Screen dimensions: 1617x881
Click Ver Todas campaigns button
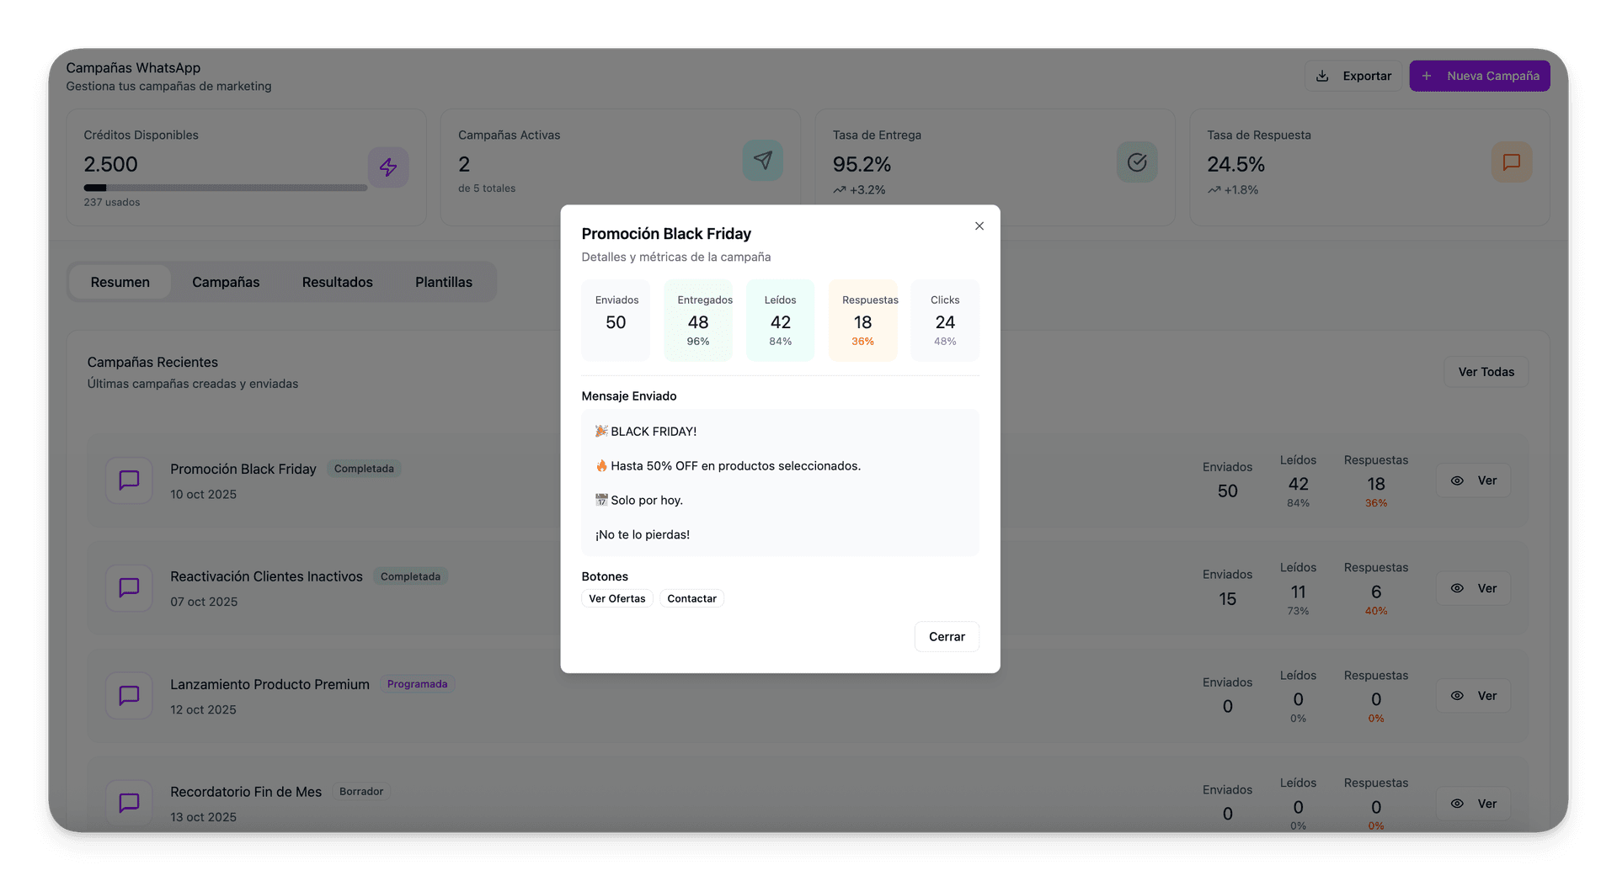[x=1486, y=372]
